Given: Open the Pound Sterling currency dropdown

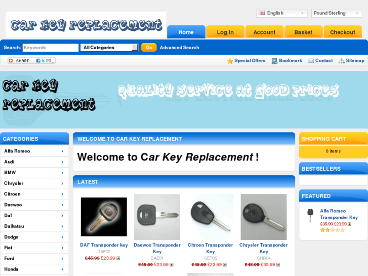Looking at the screenshot, I should point(337,13).
